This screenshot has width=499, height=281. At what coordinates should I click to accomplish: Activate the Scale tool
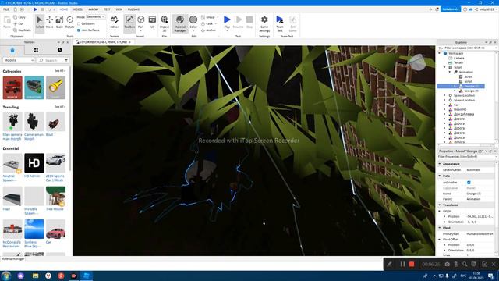pos(59,23)
